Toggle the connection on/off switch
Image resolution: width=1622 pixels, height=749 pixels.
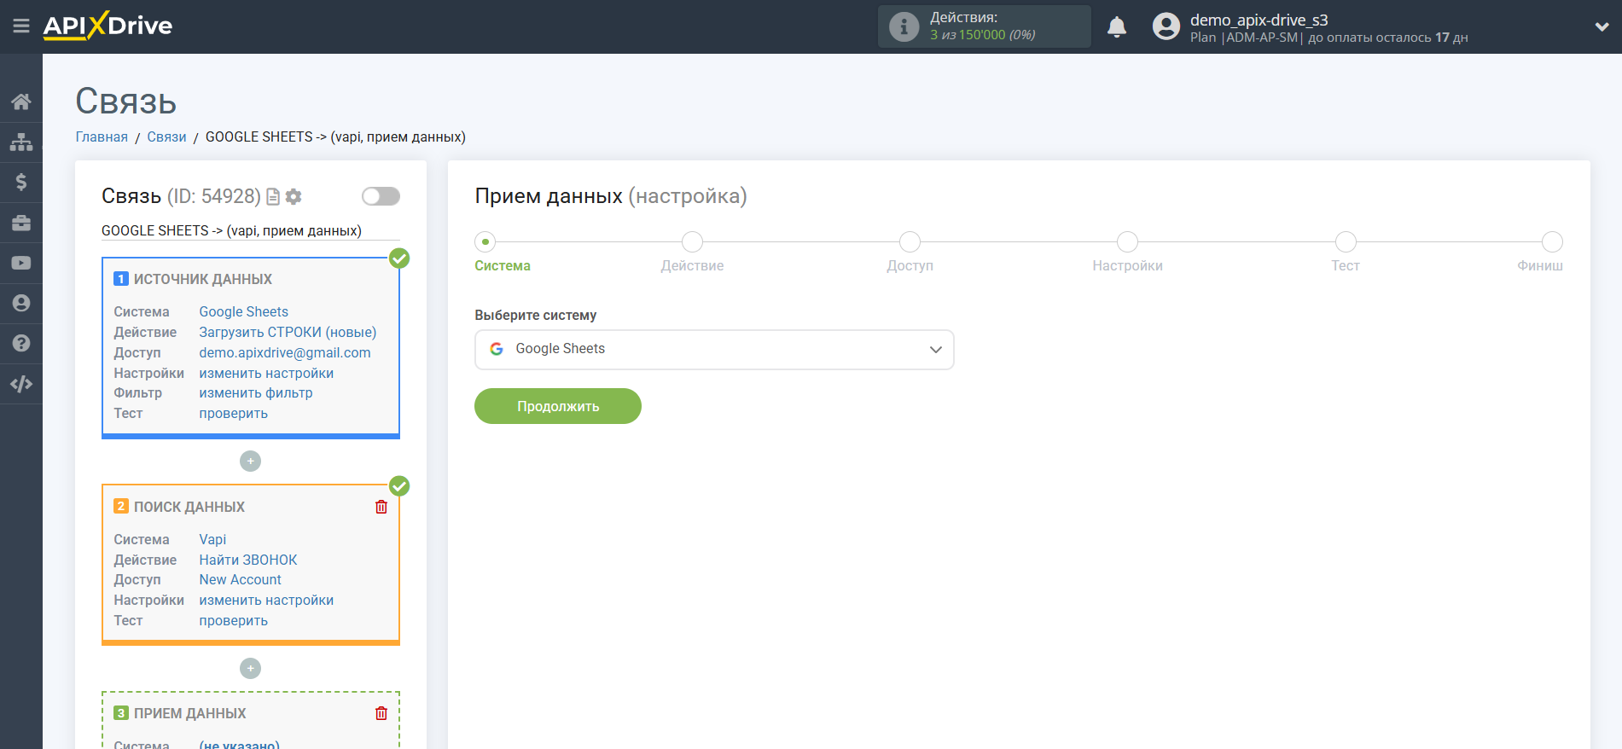[x=381, y=196]
